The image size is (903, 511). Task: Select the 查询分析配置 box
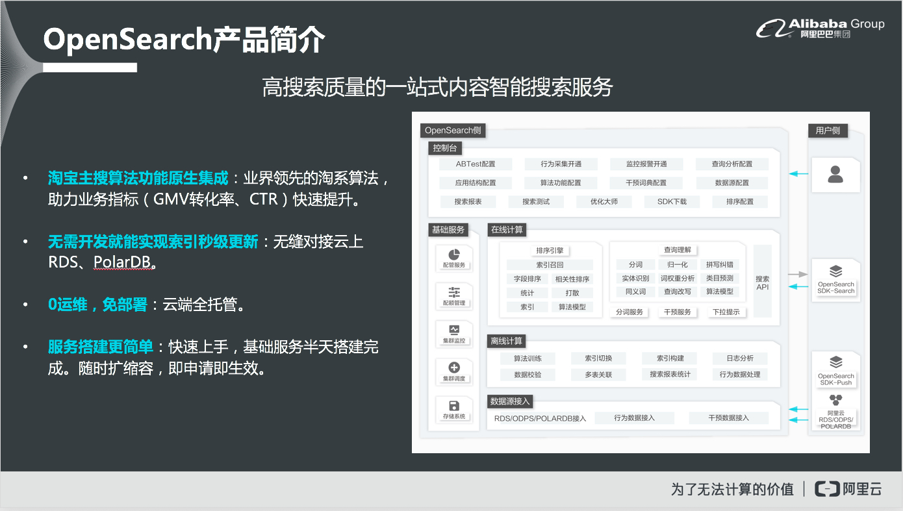731,164
